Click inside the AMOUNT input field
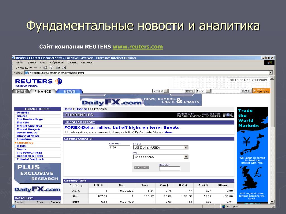286x214 pixels. pos(120,147)
